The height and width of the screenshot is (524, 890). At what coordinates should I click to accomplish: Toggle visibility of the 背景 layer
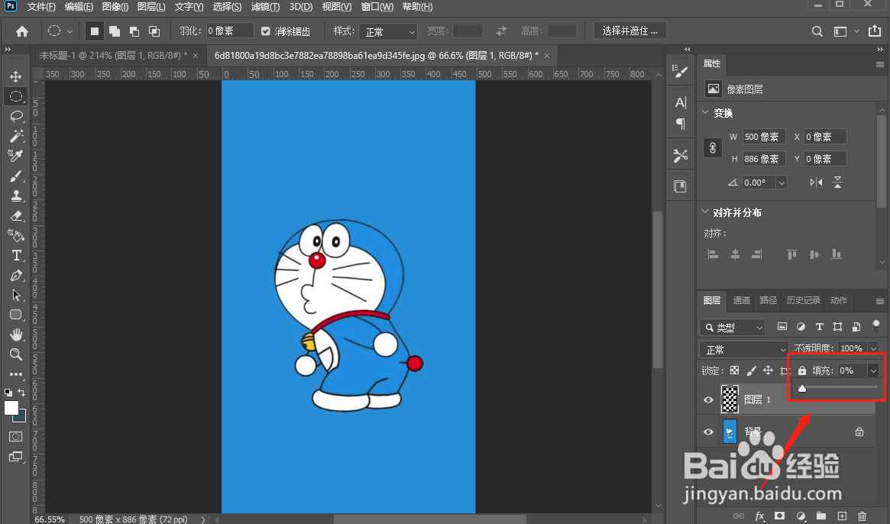(x=708, y=432)
